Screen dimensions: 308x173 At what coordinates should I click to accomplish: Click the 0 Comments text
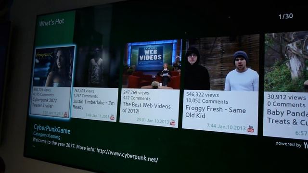coord(286,104)
